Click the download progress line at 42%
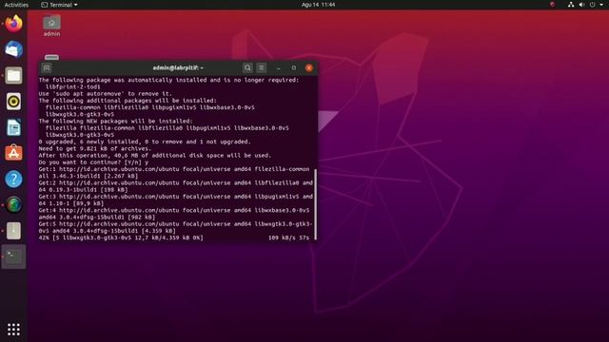609x342 pixels. (x=174, y=237)
